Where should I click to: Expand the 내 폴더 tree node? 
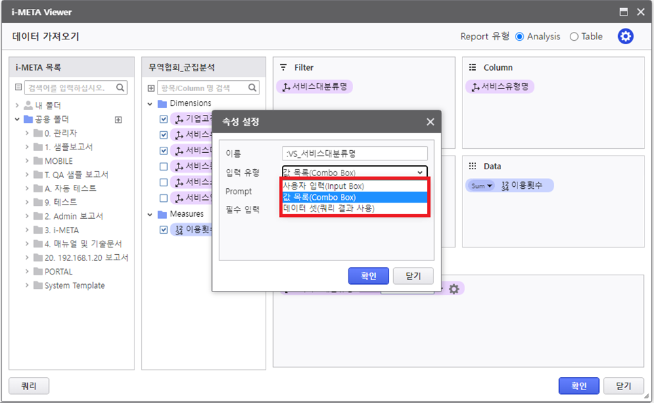coord(17,105)
